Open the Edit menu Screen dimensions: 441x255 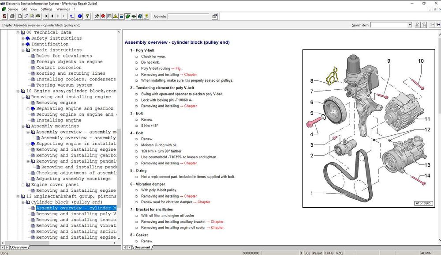coord(24,9)
